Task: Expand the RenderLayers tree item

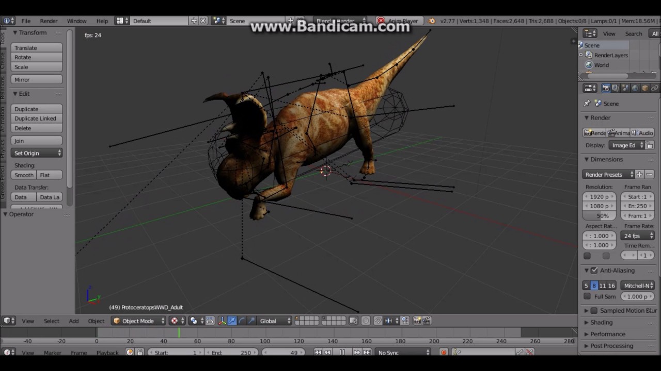Action: pyautogui.click(x=581, y=55)
